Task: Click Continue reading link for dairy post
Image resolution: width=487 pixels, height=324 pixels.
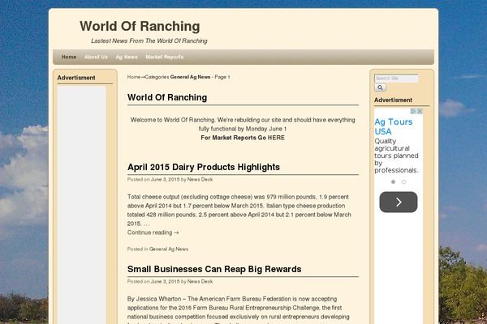Action: 153,232
